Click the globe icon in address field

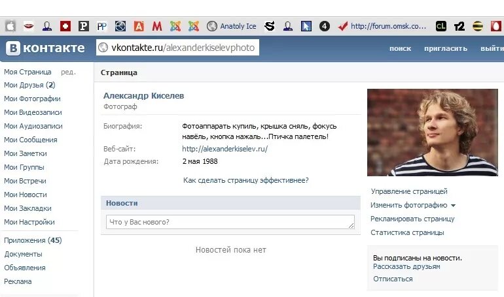click(103, 48)
